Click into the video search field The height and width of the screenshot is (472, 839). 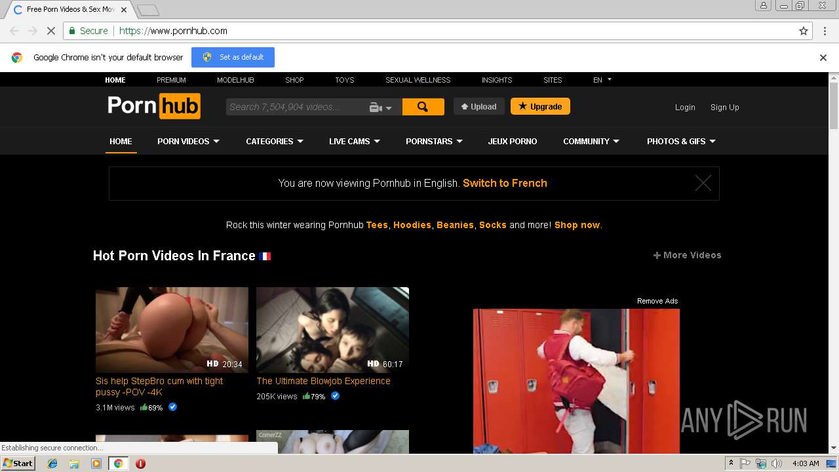(x=295, y=107)
